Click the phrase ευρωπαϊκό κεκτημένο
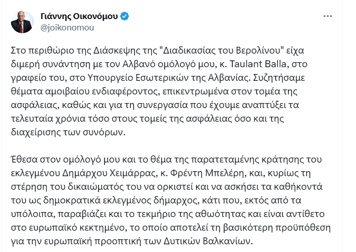Screen dimensions: 356x252 [x=76, y=227]
